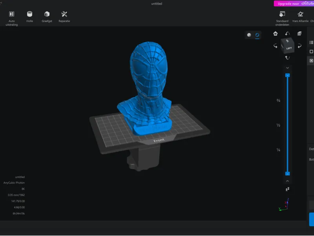This screenshot has width=314, height=236.
Task: Click Upgrade naar Chitubox banner
Action: pyautogui.click(x=294, y=4)
